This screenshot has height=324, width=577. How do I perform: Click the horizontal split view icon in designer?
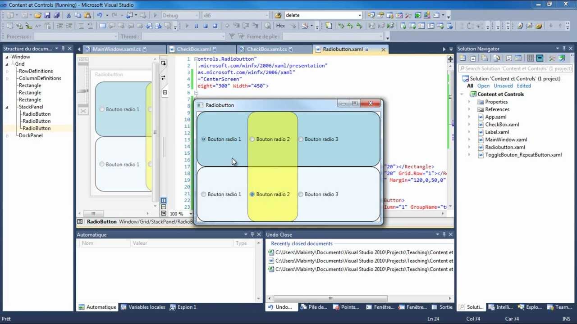pyautogui.click(x=163, y=207)
